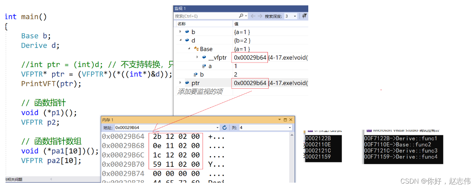
Task: Click the Watch search box
Action: pos(206,16)
